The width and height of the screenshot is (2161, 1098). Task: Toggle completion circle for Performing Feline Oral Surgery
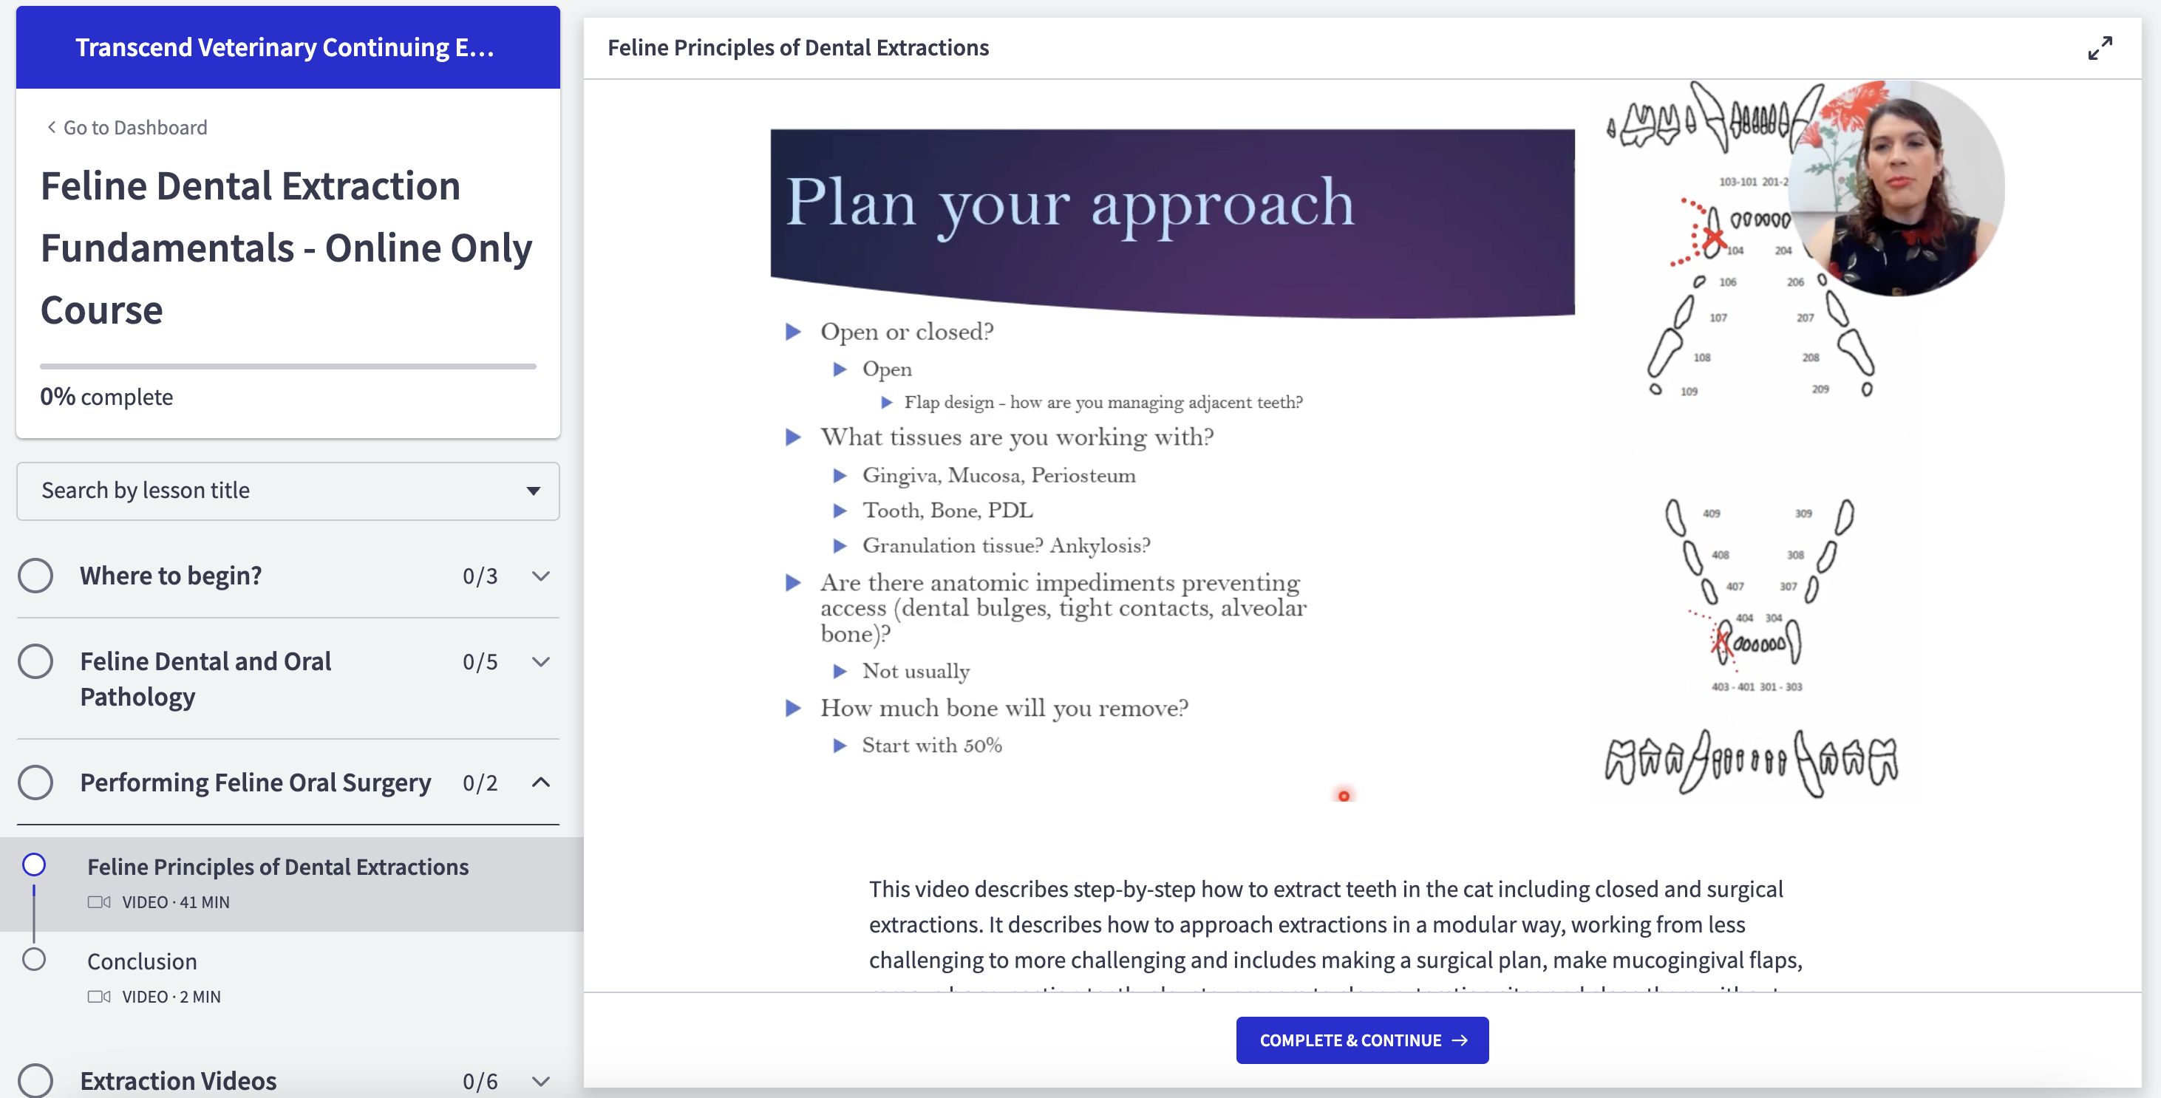(36, 782)
